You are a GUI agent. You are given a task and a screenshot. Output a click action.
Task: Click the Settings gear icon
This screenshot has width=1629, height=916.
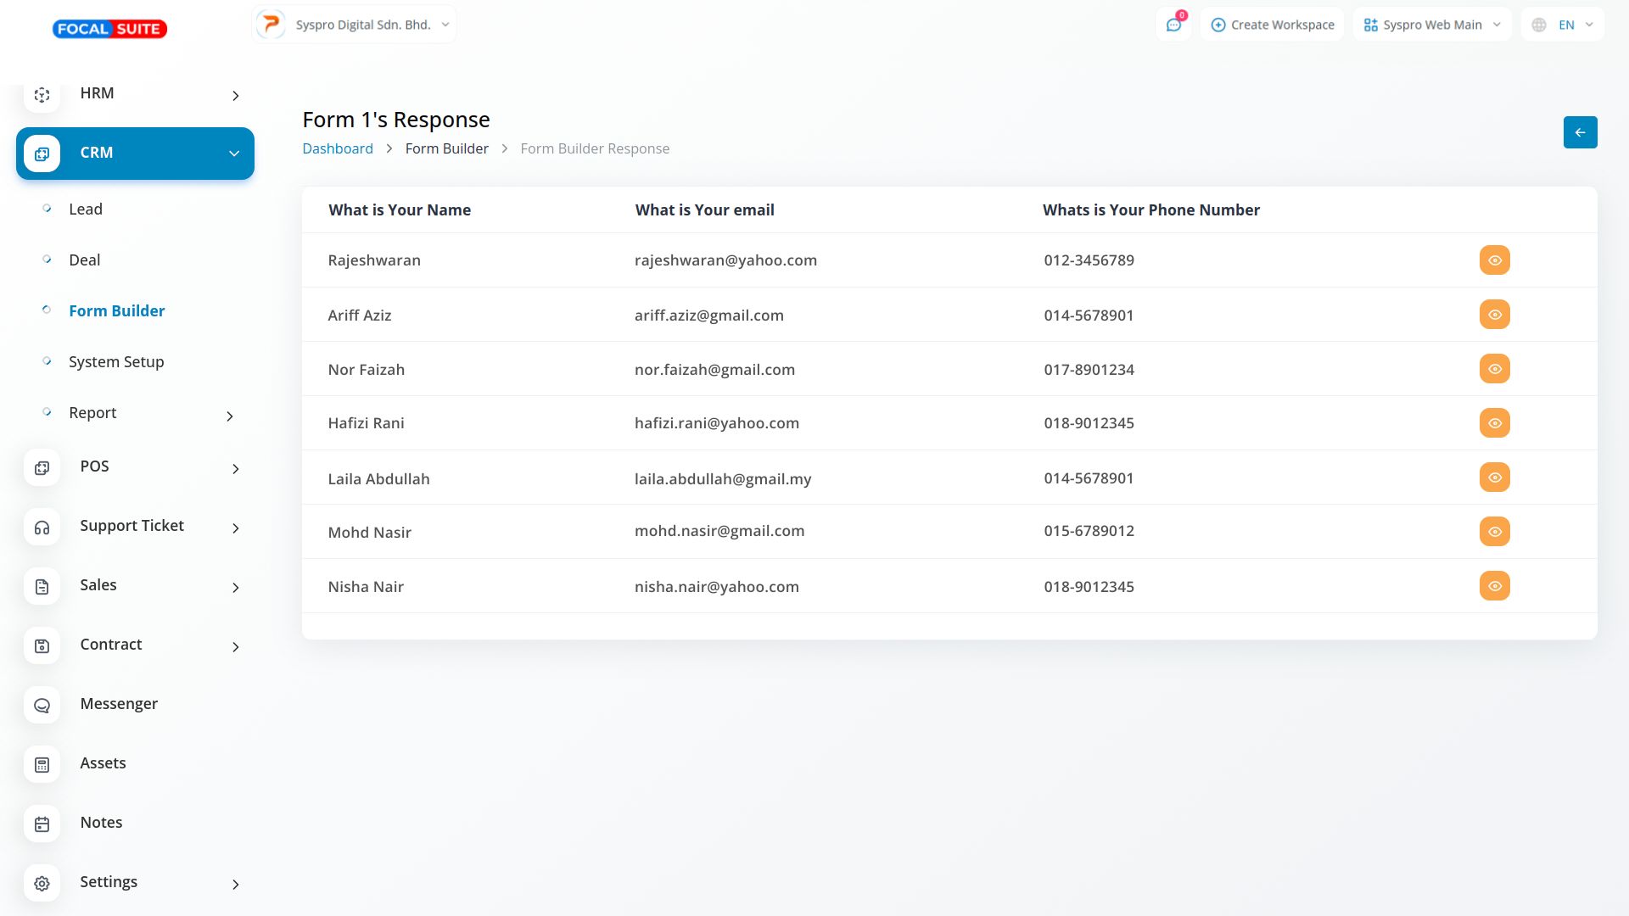click(x=42, y=884)
